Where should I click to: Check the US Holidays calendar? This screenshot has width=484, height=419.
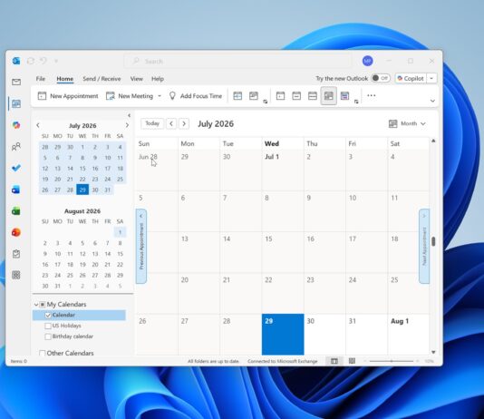coord(48,326)
